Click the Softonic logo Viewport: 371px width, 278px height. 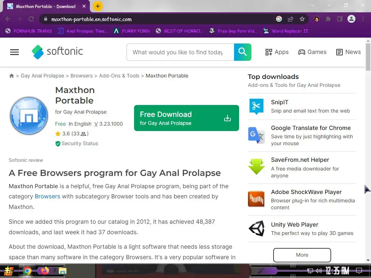(x=58, y=52)
